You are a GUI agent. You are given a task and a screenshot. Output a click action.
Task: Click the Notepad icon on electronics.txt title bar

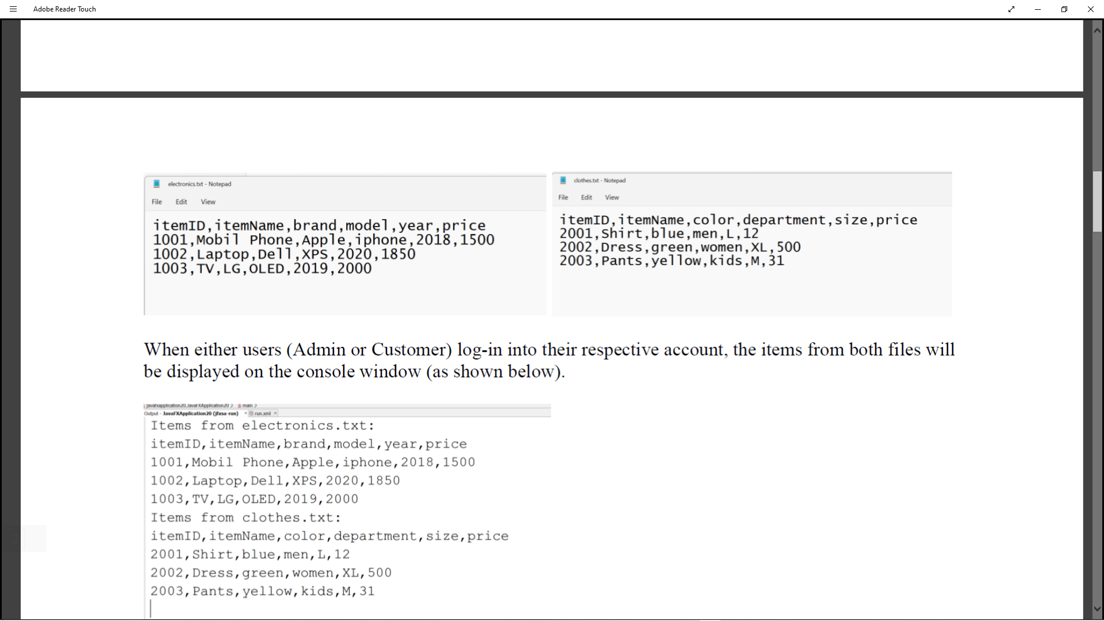[156, 183]
